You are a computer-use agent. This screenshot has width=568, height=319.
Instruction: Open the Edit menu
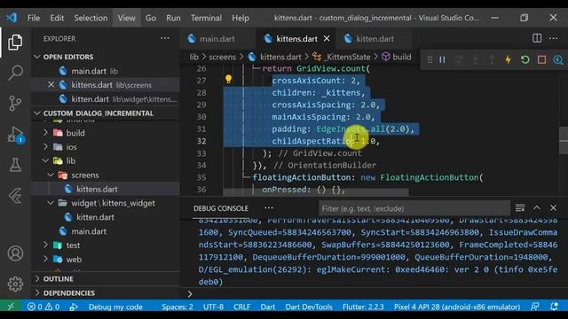pos(57,18)
